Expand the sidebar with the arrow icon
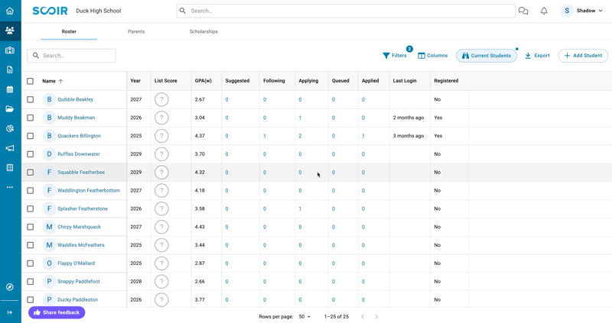The image size is (612, 323). [x=10, y=312]
